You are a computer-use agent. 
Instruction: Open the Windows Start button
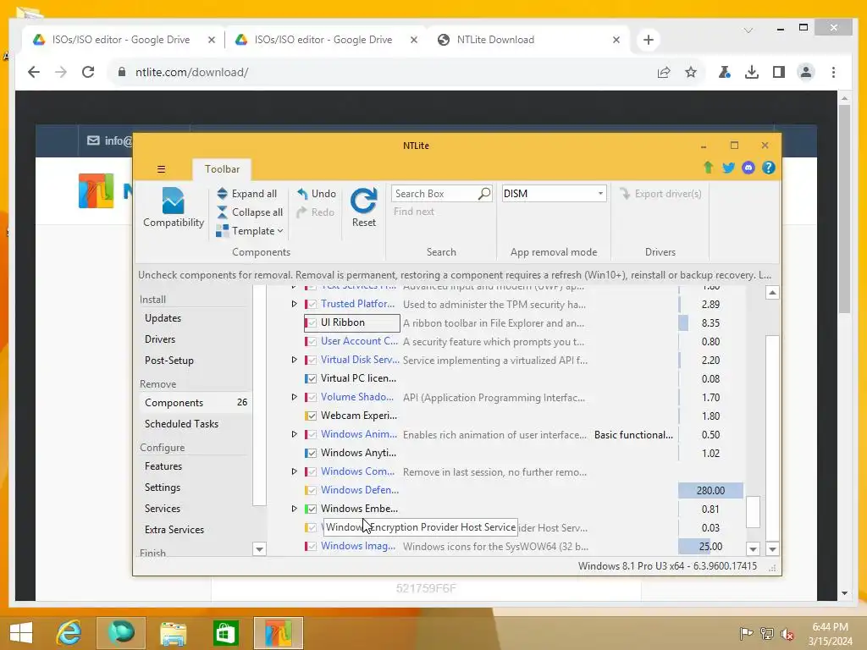tap(21, 633)
